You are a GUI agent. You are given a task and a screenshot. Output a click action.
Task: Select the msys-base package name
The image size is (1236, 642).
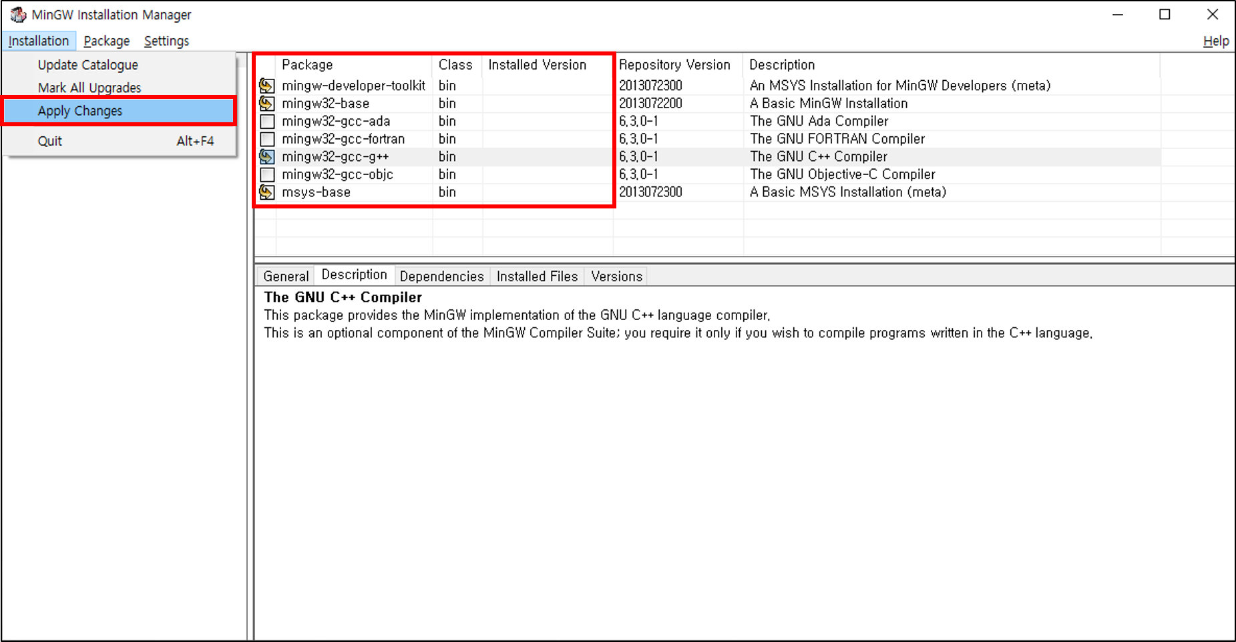pyautogui.click(x=316, y=192)
